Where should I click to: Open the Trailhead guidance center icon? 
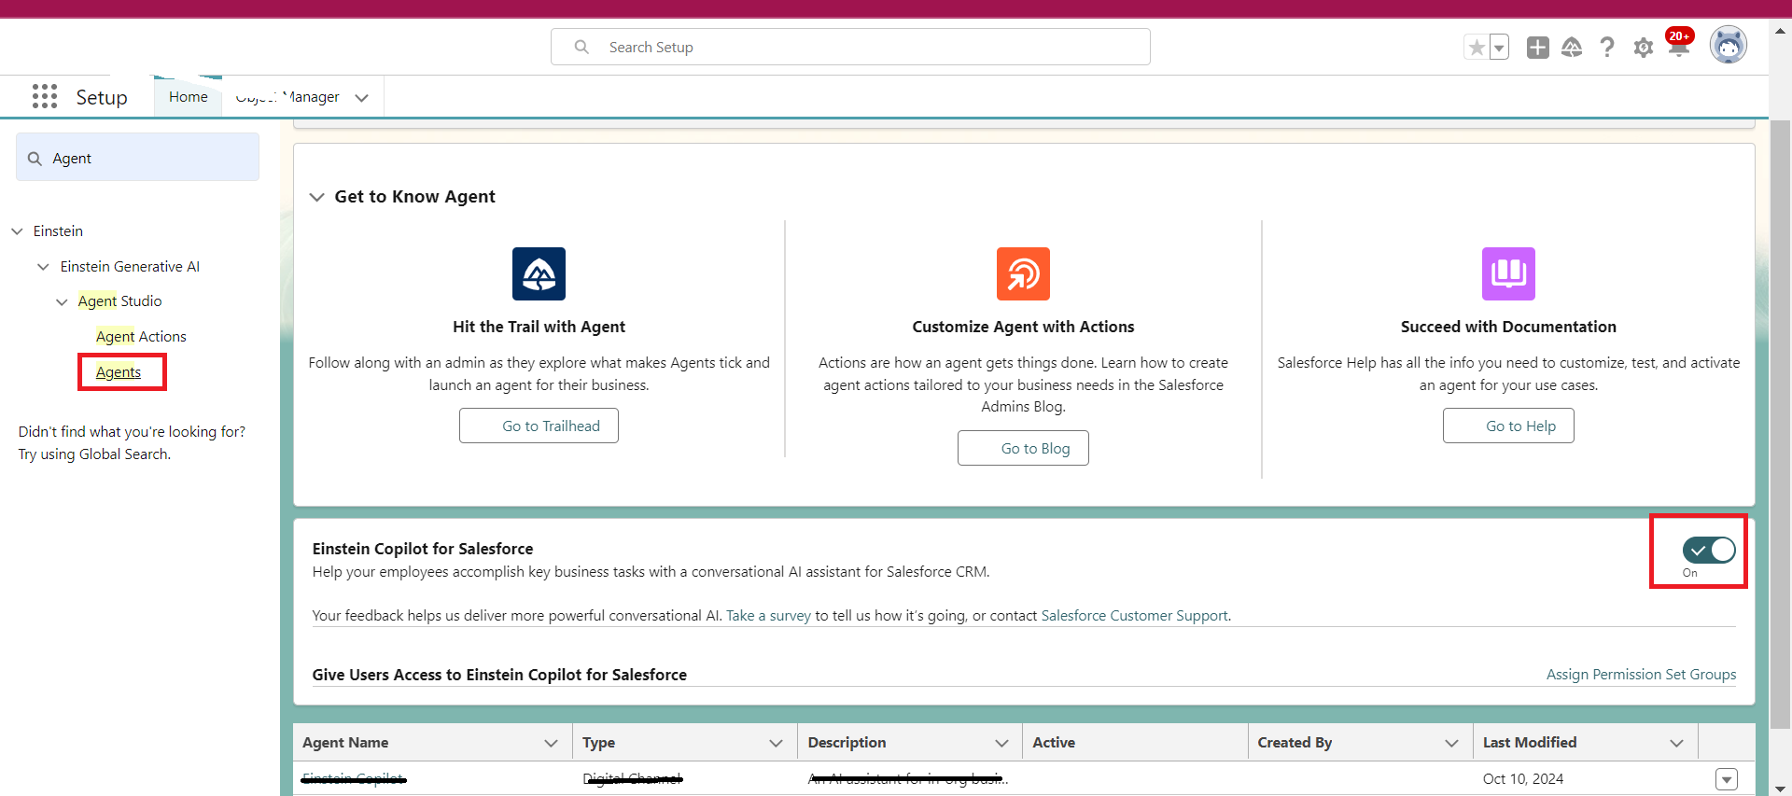click(x=1572, y=48)
